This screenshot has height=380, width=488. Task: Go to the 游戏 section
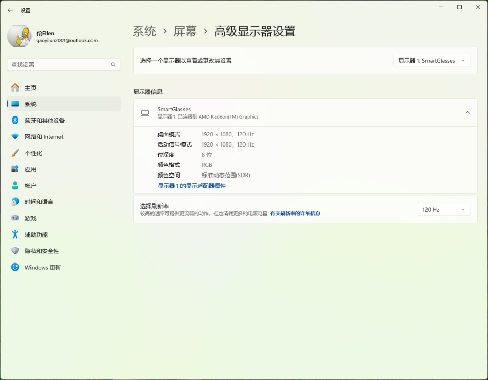(x=29, y=218)
